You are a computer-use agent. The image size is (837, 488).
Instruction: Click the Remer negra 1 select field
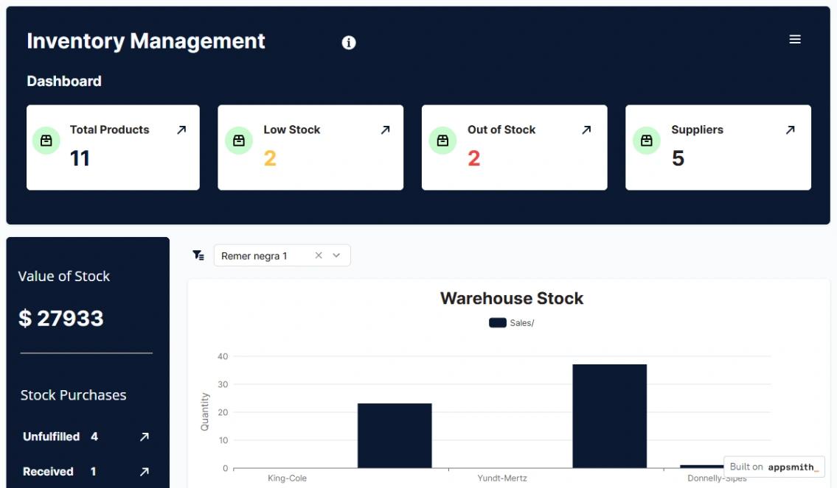(282, 255)
